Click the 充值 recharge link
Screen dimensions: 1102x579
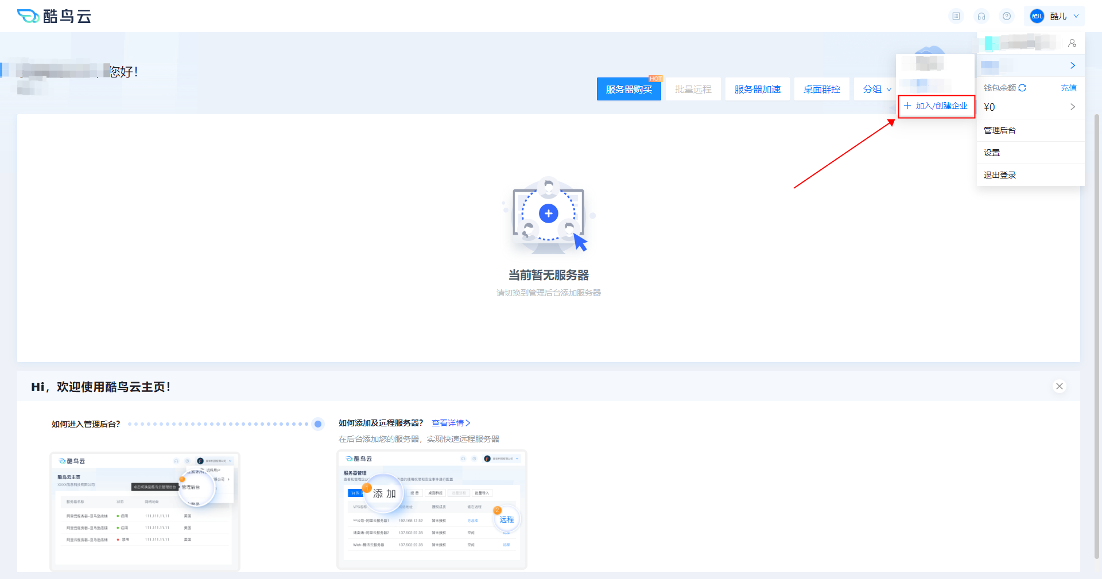(x=1069, y=88)
